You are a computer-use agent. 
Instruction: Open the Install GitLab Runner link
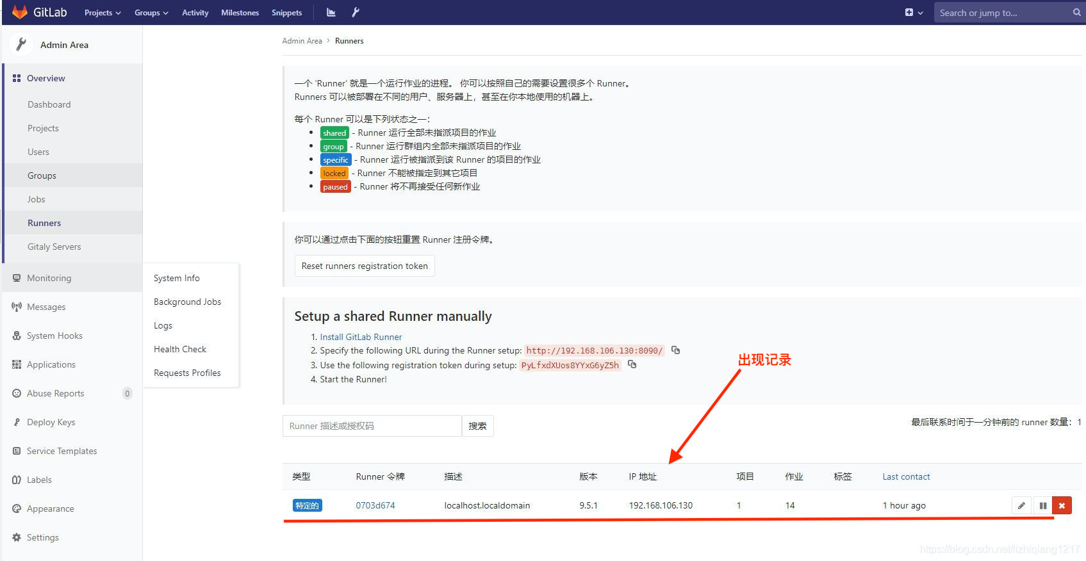pyautogui.click(x=361, y=337)
